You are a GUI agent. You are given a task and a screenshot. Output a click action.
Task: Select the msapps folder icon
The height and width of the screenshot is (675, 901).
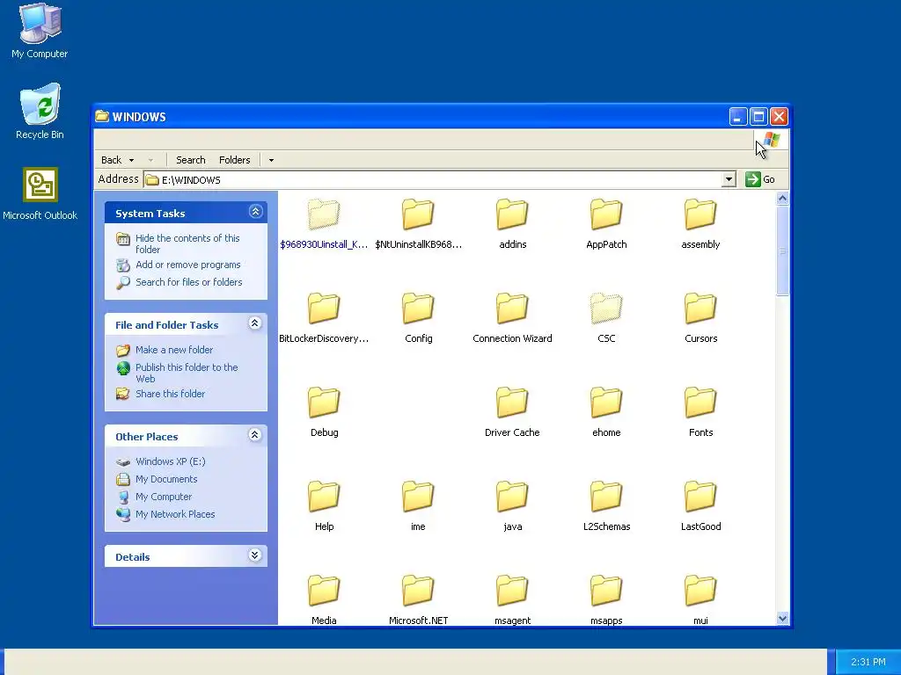(606, 591)
